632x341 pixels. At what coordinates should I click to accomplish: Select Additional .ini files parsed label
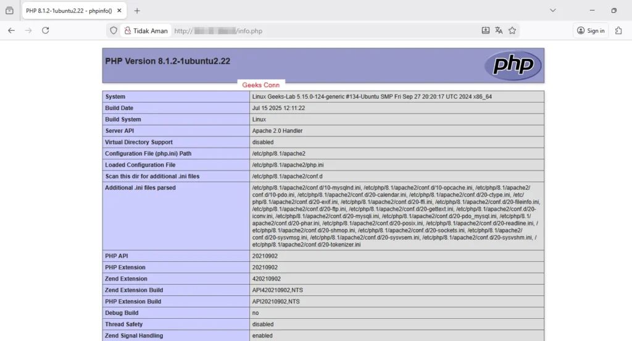pyautogui.click(x=140, y=188)
